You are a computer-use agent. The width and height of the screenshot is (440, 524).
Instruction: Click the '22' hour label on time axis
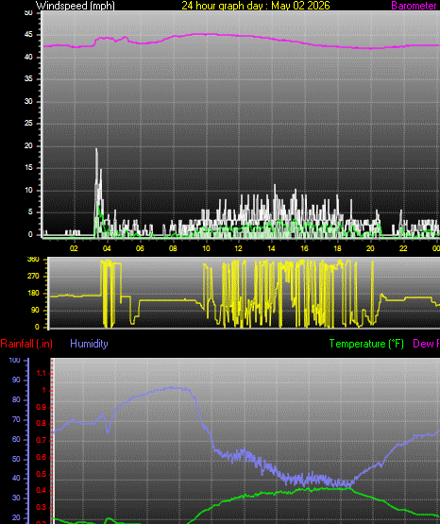point(403,248)
